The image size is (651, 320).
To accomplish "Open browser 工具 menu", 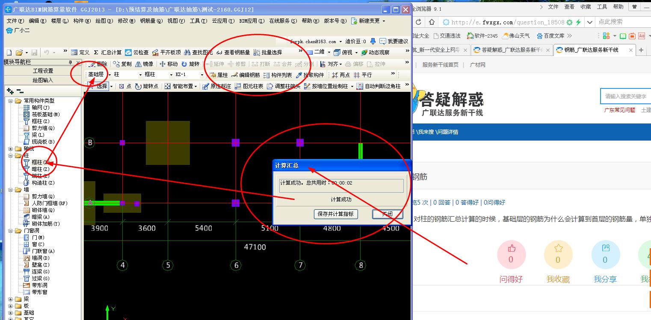I will [602, 6].
